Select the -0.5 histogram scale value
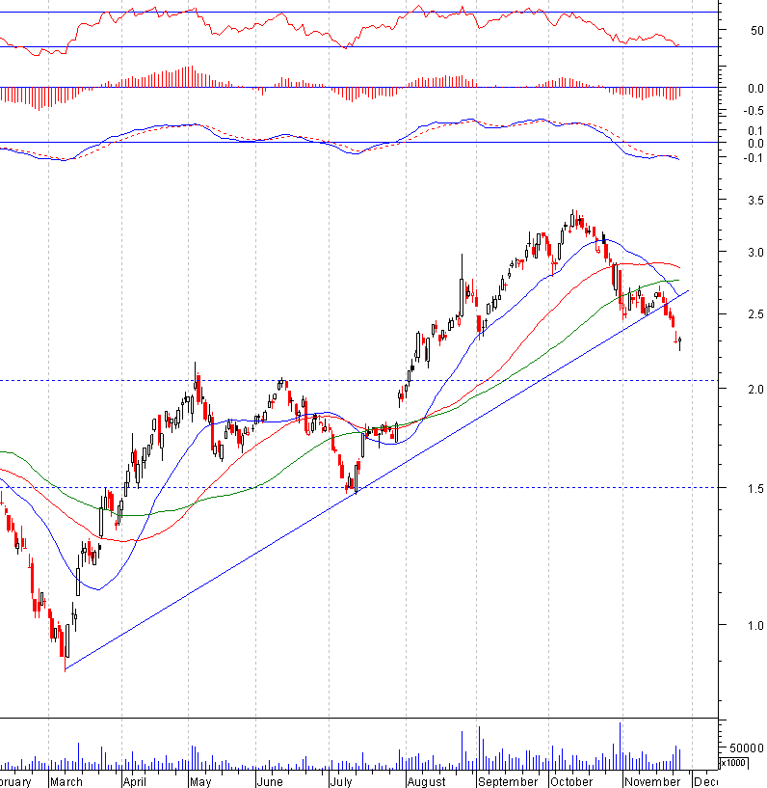Viewport: 767px width, 788px height. [x=754, y=111]
